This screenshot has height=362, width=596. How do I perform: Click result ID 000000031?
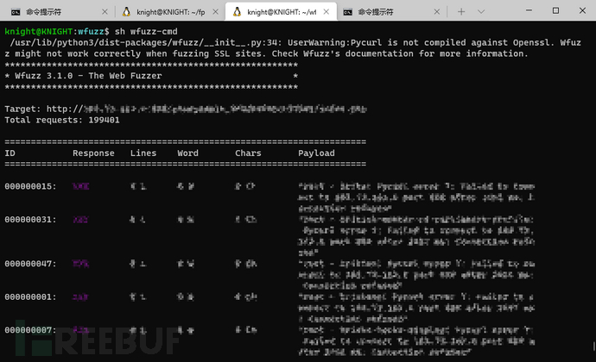[x=30, y=219]
